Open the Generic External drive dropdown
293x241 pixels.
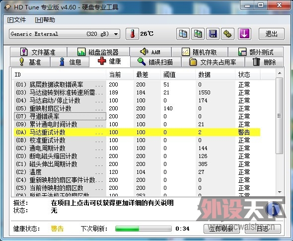click(65, 34)
